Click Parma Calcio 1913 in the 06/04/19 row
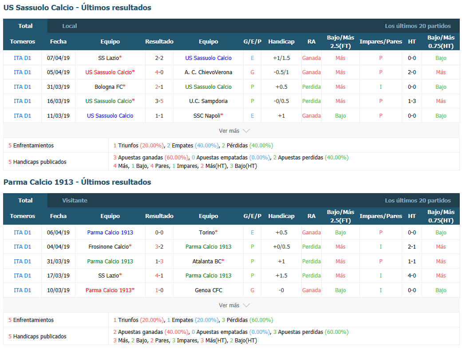This screenshot has height=349, width=462. [110, 233]
